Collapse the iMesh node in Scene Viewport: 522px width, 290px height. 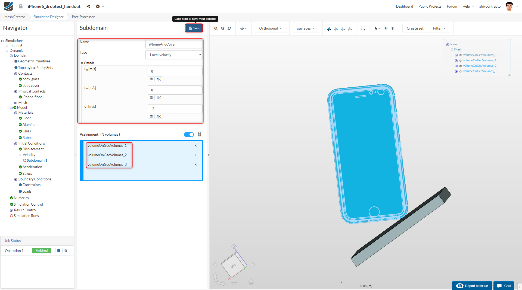tap(452, 50)
